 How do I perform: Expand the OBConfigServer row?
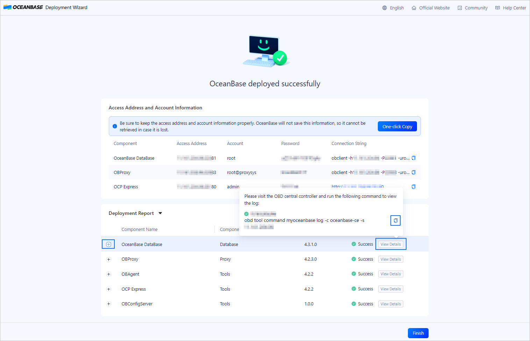108,304
